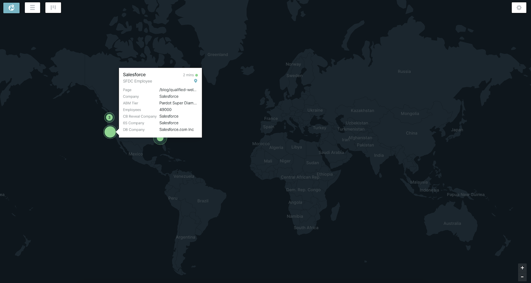This screenshot has width=531, height=283.
Task: Click the Greenland map label
Action: point(218,55)
